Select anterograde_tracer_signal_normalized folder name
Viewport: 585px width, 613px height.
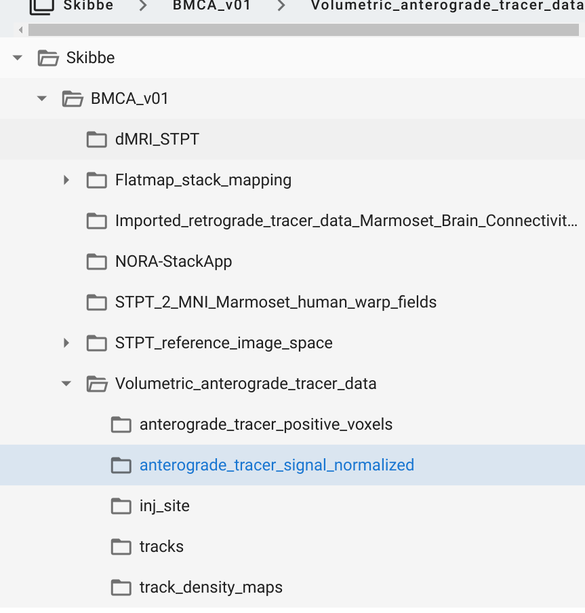tap(277, 465)
